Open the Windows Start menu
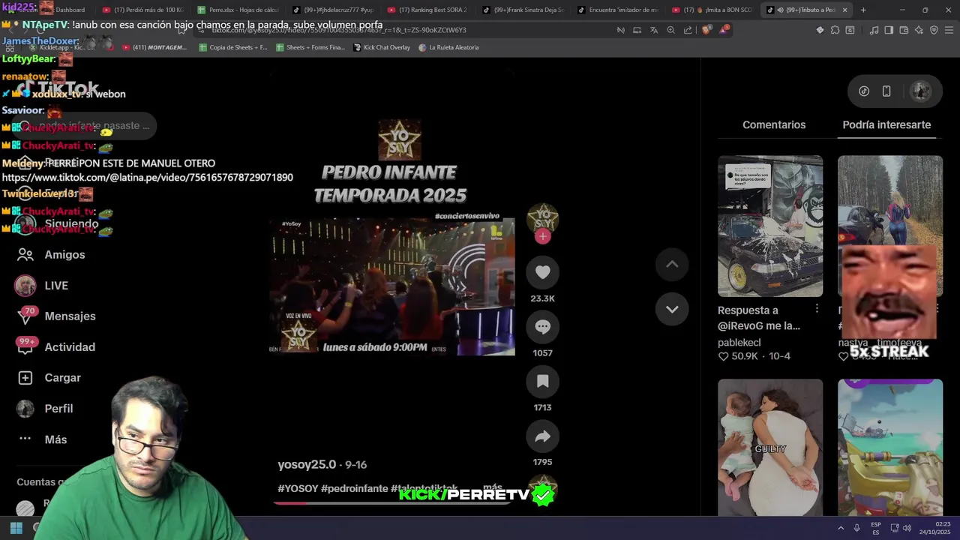 [16, 528]
